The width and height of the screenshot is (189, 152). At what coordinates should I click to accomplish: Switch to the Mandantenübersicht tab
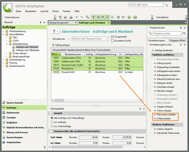[63, 23]
